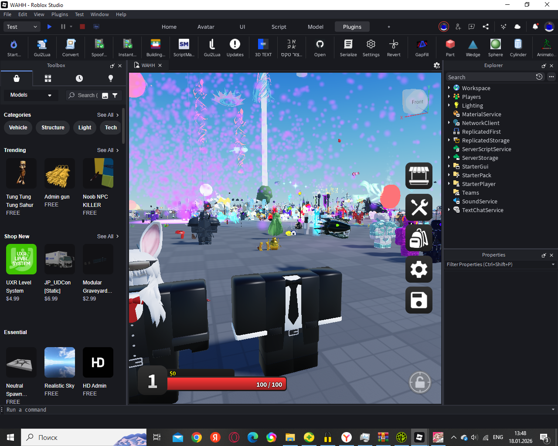This screenshot has height=446, width=558.
Task: Expand the StarterGui node
Action: (x=449, y=166)
